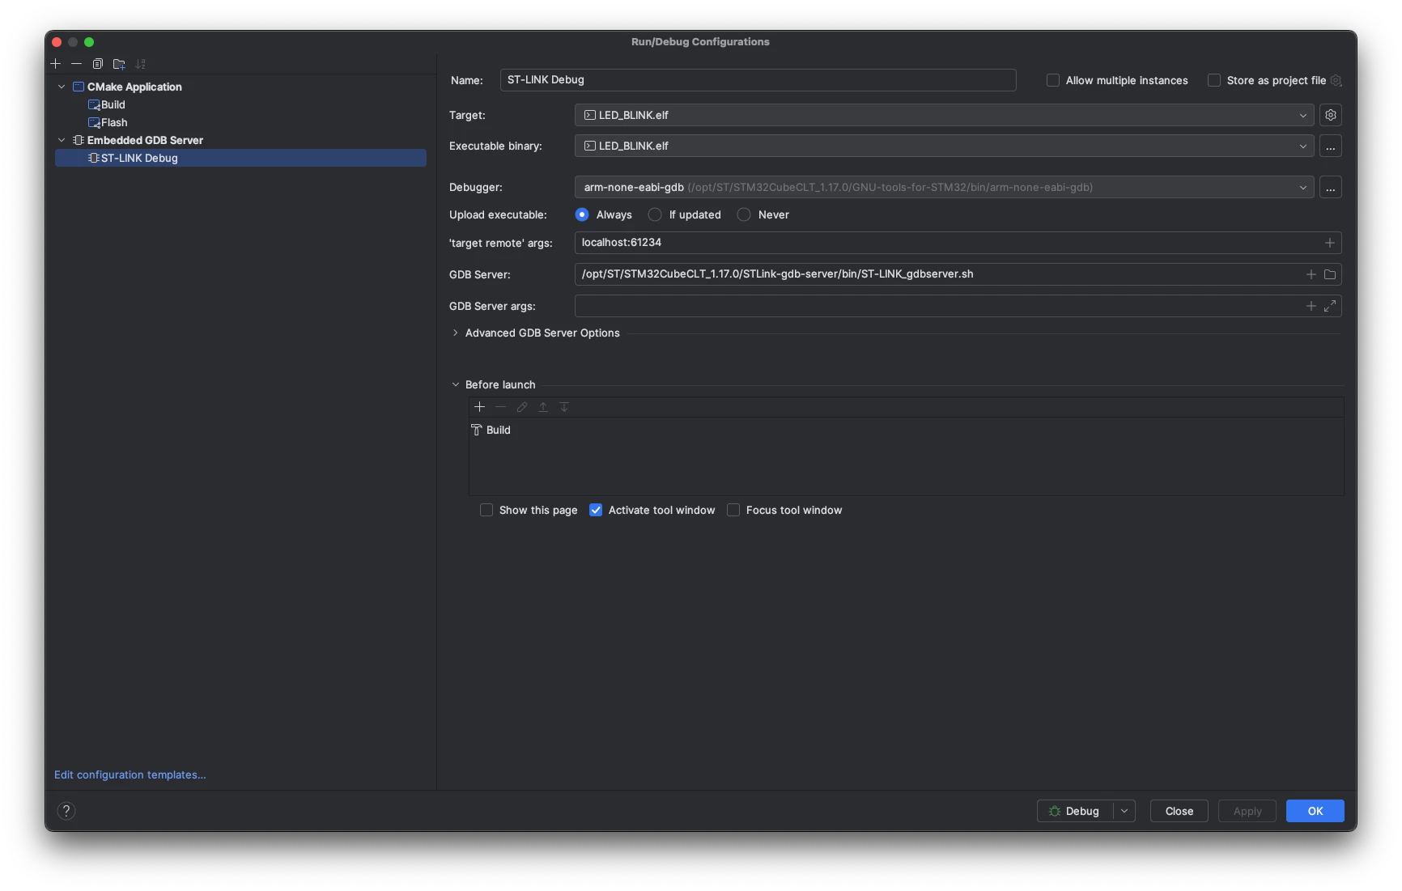Expand Advanced GDB Server Options
Screen dimensions: 1402x891
(456, 333)
